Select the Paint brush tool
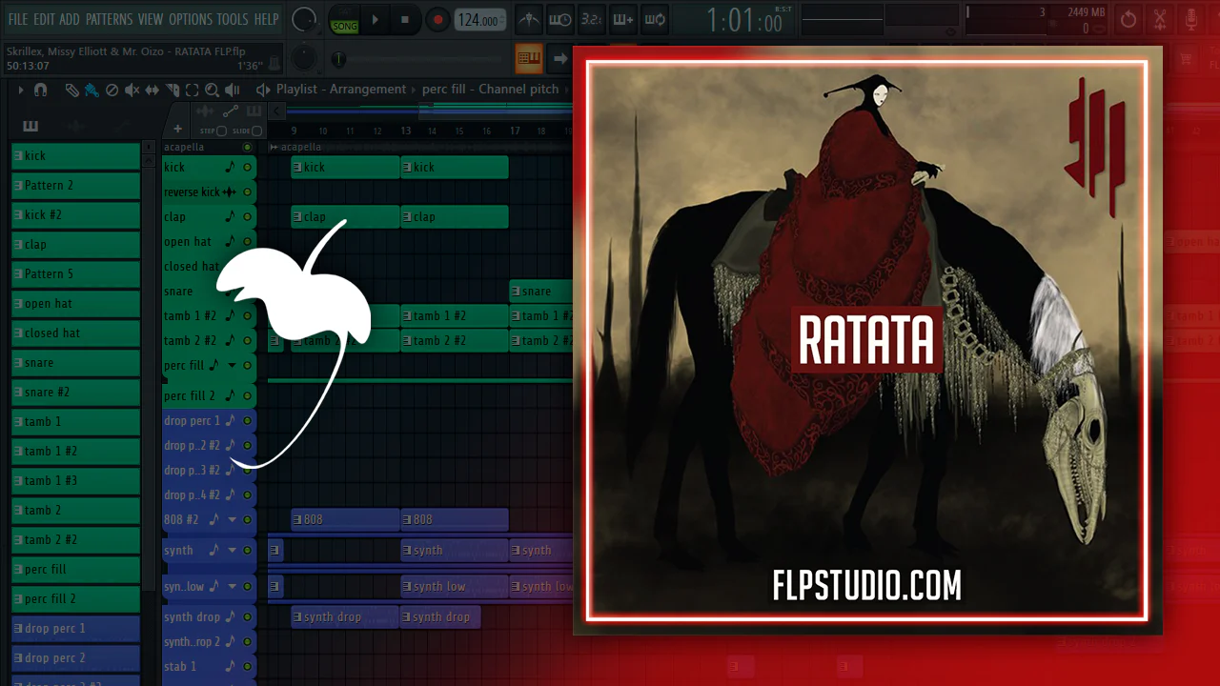Screen dimensions: 1220x686 [91, 90]
